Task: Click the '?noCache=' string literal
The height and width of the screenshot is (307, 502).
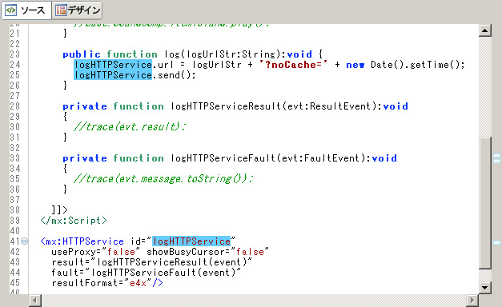Action: click(x=293, y=65)
